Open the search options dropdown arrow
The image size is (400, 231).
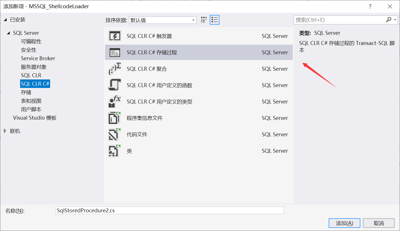tap(395, 20)
